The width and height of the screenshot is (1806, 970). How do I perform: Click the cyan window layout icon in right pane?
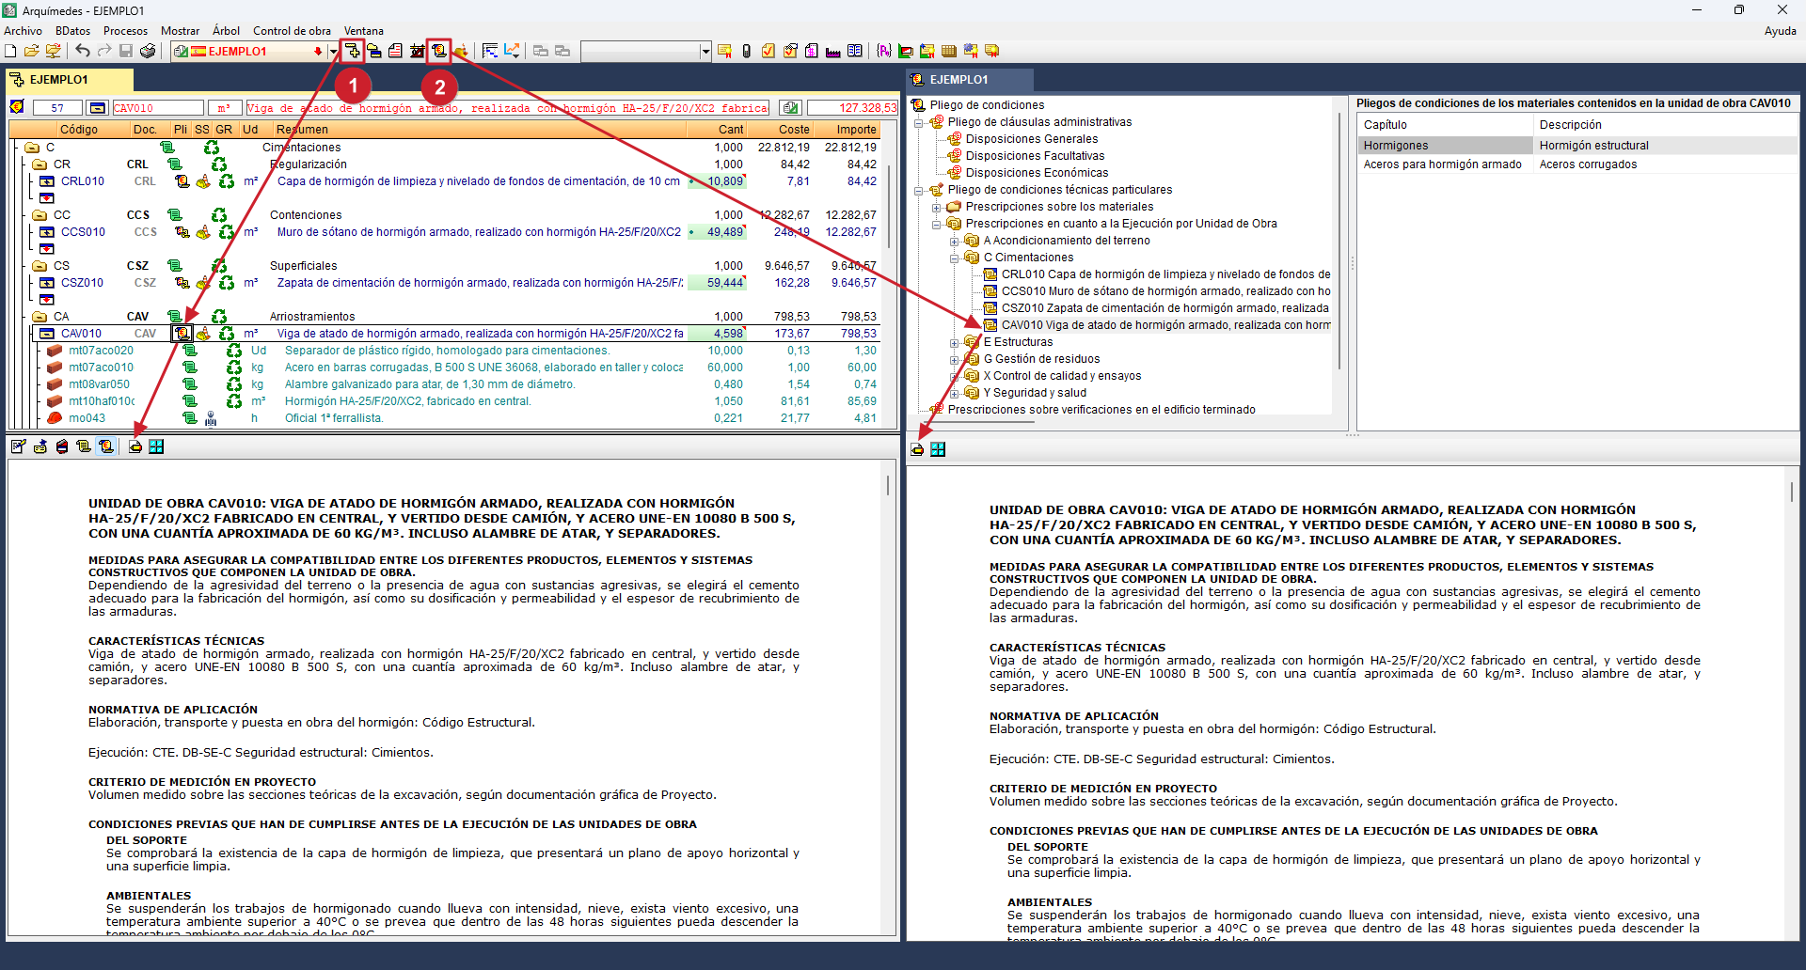(938, 449)
